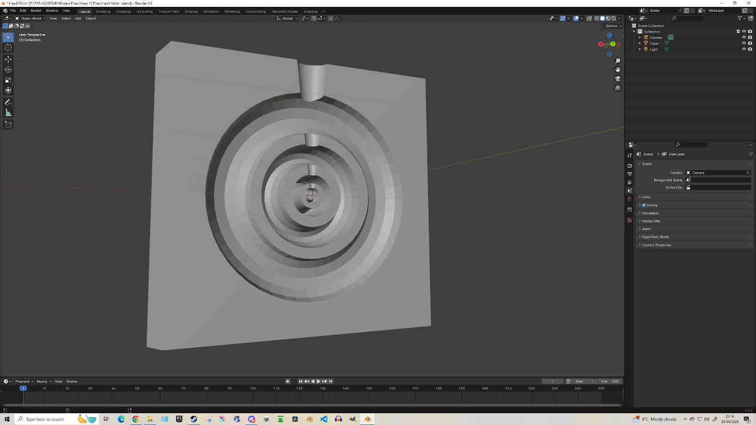Open the Object Mode dropdown

pyautogui.click(x=30, y=18)
